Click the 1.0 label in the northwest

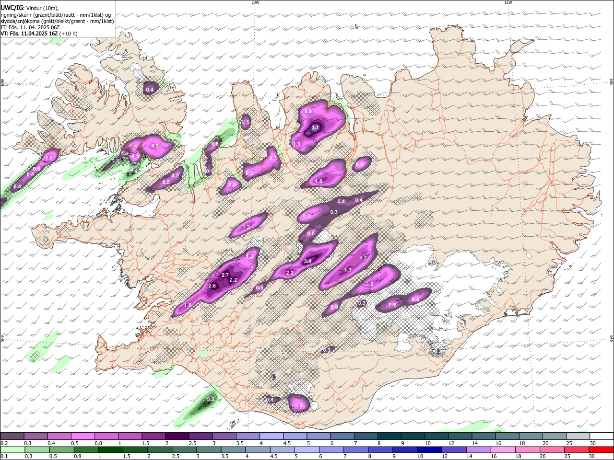point(49,158)
